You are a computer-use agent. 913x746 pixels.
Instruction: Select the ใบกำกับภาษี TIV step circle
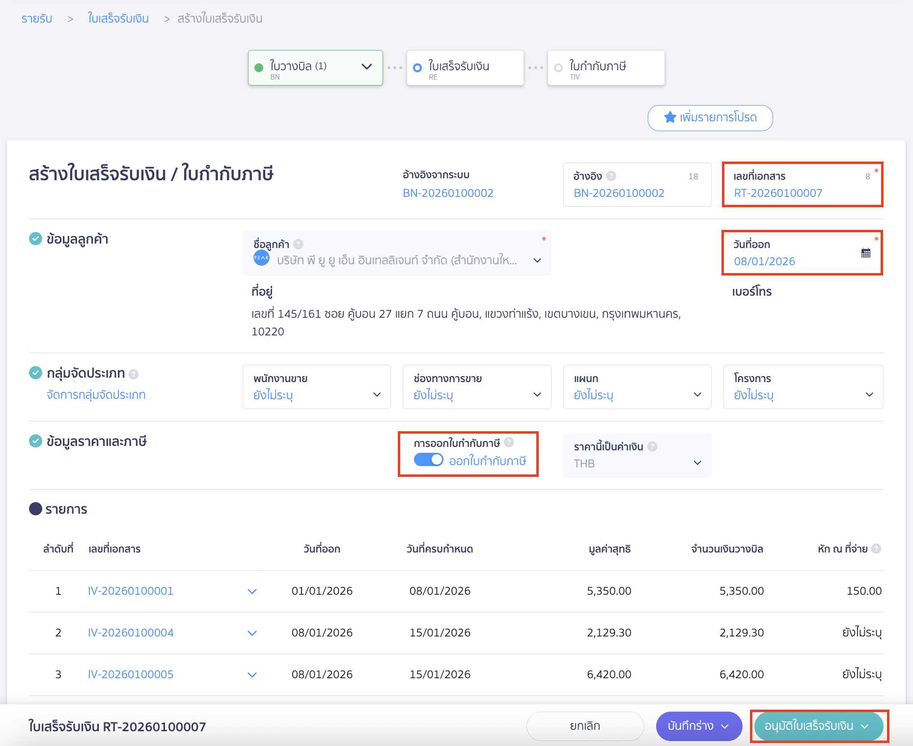click(x=558, y=67)
